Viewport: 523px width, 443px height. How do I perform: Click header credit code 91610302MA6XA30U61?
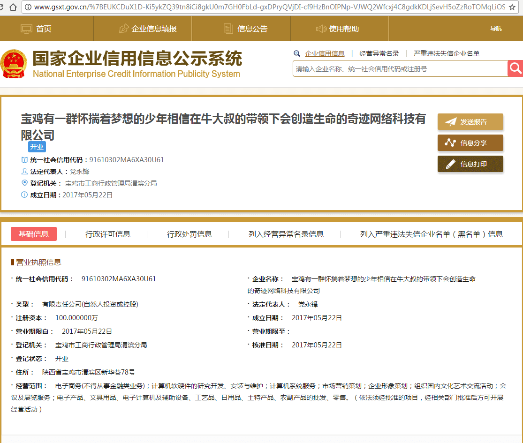pyautogui.click(x=127, y=160)
